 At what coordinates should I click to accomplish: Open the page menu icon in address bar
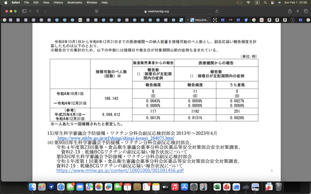pos(97,11)
